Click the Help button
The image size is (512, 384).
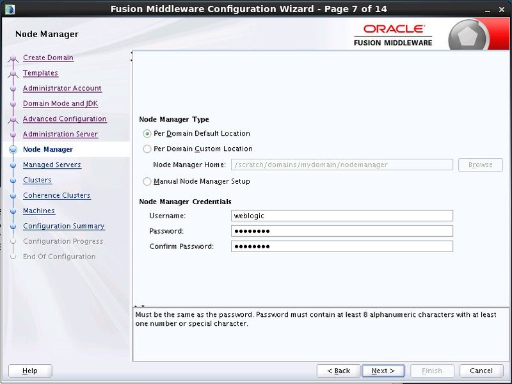point(30,371)
